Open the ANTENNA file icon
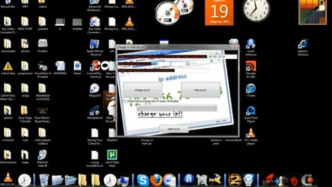332x187 pixels. [60, 68]
